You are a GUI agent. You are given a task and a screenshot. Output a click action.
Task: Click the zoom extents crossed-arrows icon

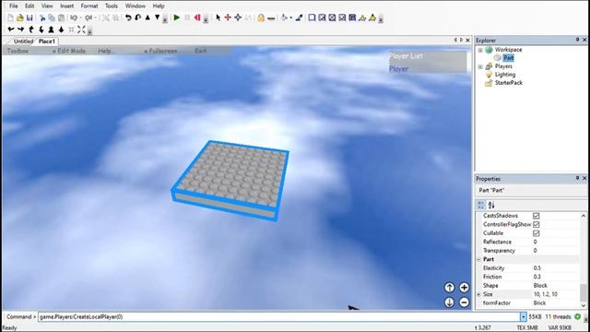point(82,30)
